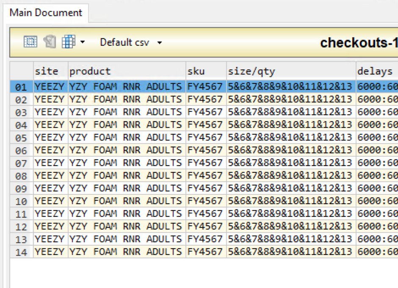Click delays cell in row 10
The image size is (398, 288).
coord(377,201)
